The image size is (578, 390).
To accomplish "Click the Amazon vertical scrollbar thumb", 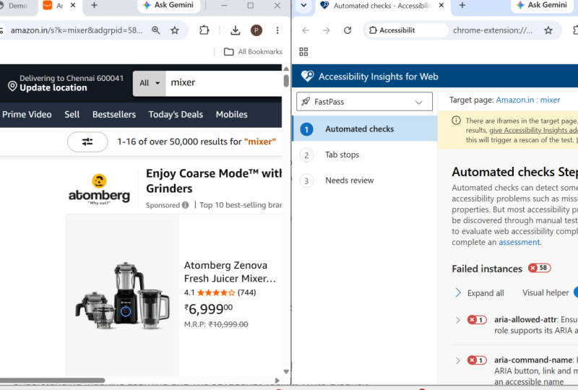I will [x=286, y=81].
